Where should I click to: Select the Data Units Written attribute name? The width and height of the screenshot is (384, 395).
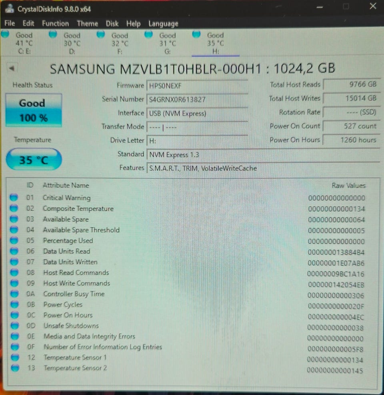coord(70,262)
